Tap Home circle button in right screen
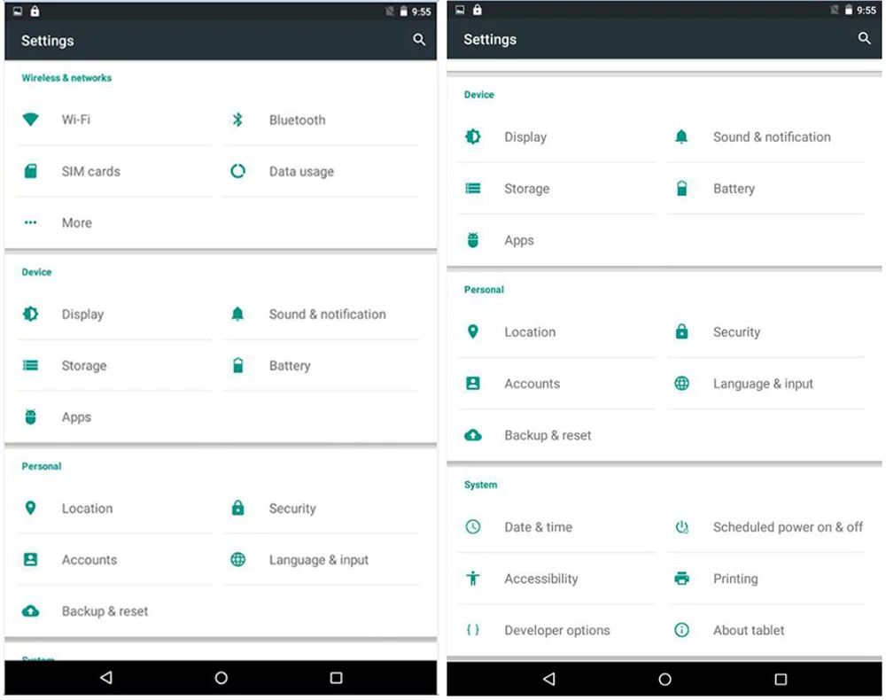The width and height of the screenshot is (886, 700). pos(665,679)
